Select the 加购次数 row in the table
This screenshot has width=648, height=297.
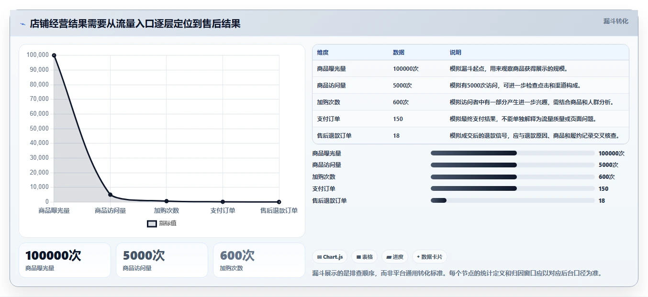[470, 102]
